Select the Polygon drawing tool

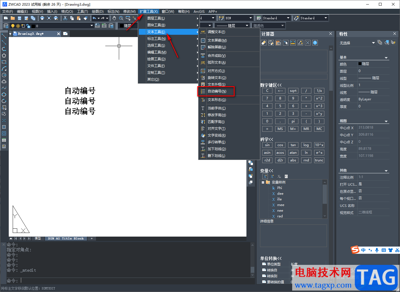tap(4, 55)
